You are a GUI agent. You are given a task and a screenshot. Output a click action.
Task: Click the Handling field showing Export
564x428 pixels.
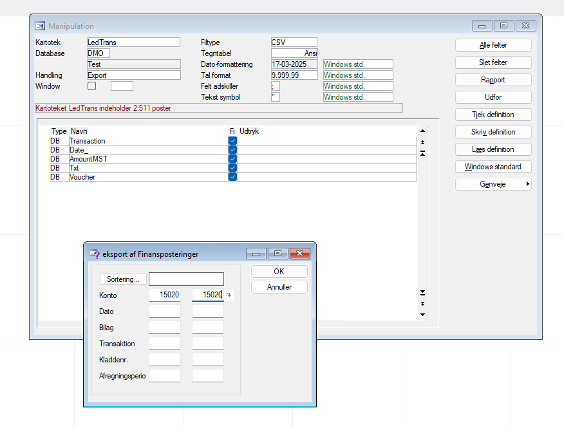tap(133, 75)
